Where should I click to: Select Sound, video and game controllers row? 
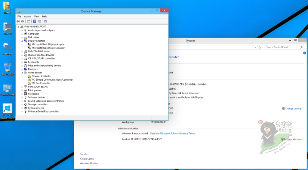tap(46, 101)
